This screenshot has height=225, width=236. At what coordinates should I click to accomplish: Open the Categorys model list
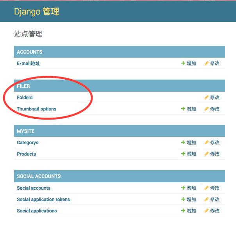click(x=27, y=143)
